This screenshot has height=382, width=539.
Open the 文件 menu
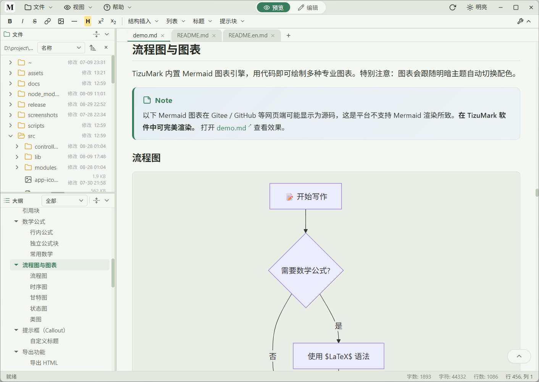[39, 7]
